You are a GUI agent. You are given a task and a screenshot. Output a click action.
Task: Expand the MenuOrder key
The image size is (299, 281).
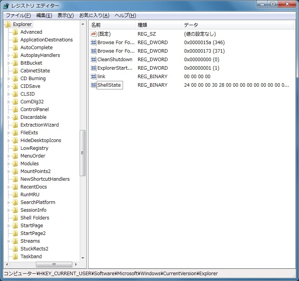click(x=9, y=156)
